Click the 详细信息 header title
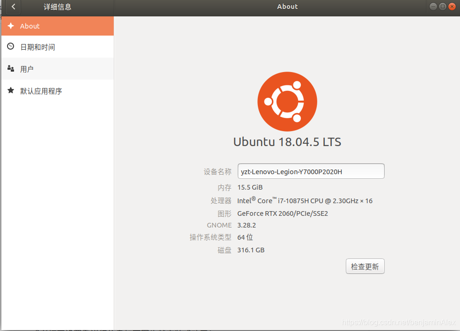The width and height of the screenshot is (460, 331). click(58, 7)
